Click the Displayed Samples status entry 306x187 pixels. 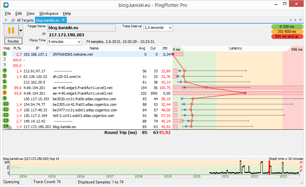(101, 182)
